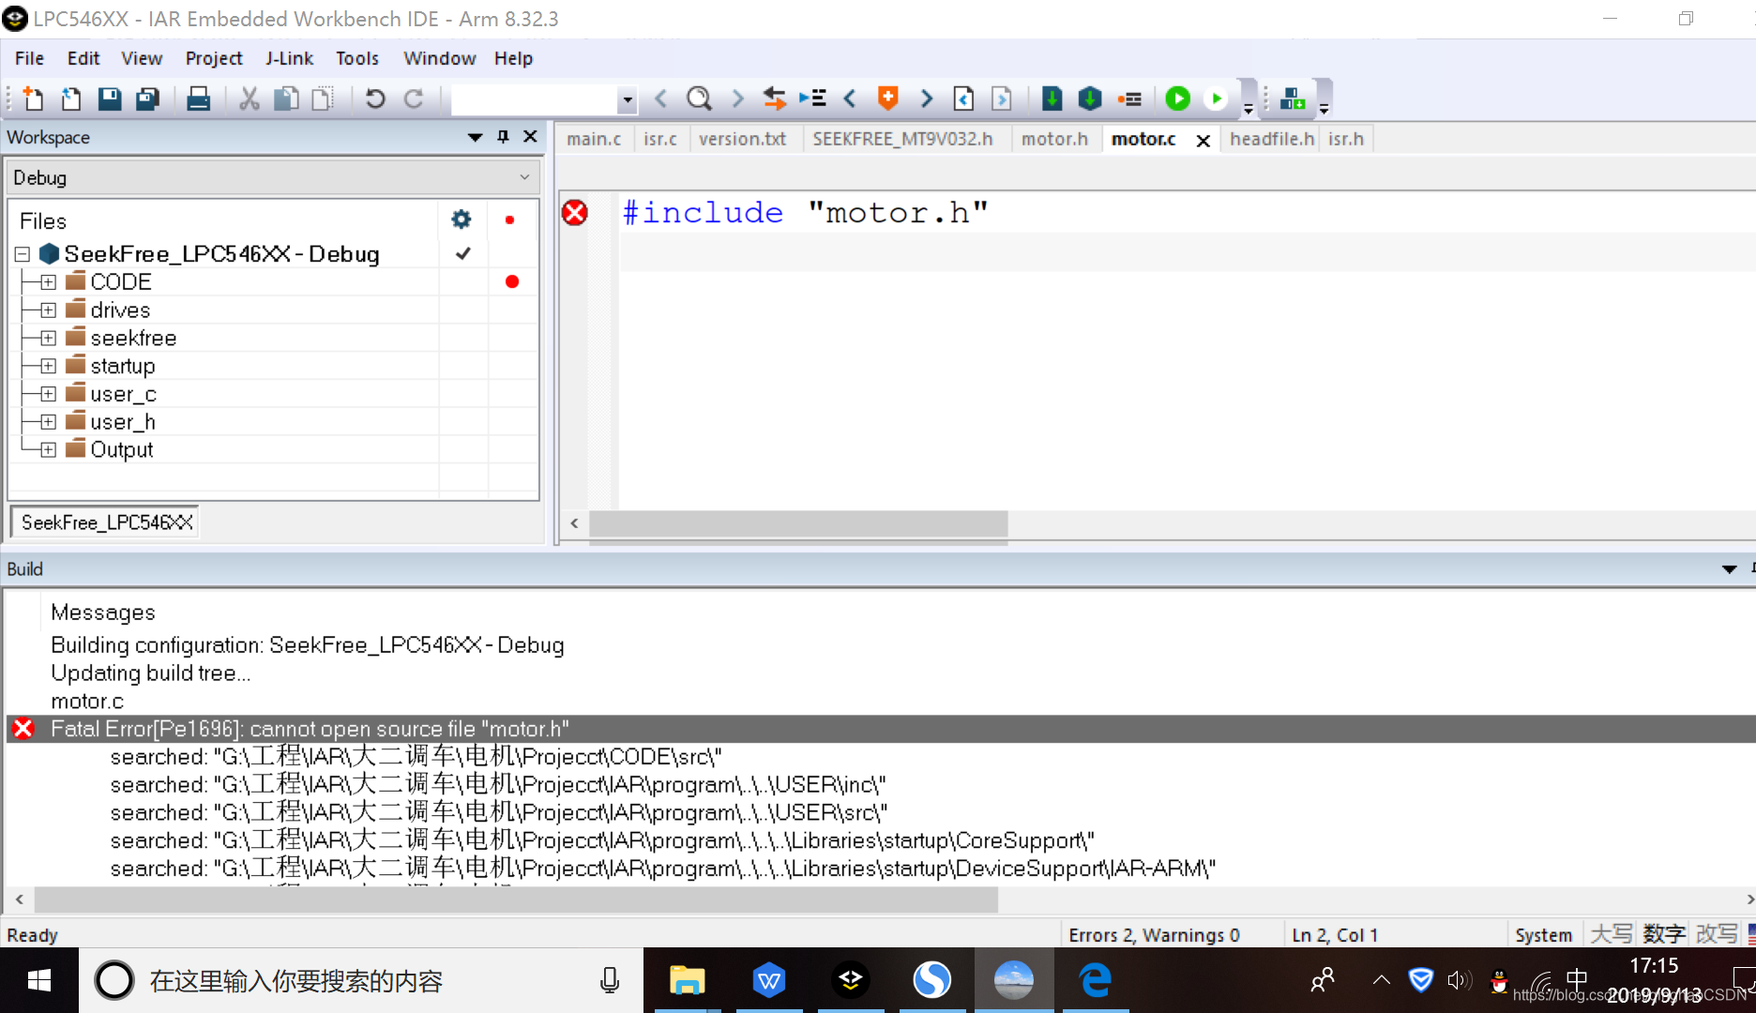This screenshot has width=1756, height=1013.
Task: Click the CMSIS-Pack manager toolbar icon
Action: pyautogui.click(x=1293, y=98)
